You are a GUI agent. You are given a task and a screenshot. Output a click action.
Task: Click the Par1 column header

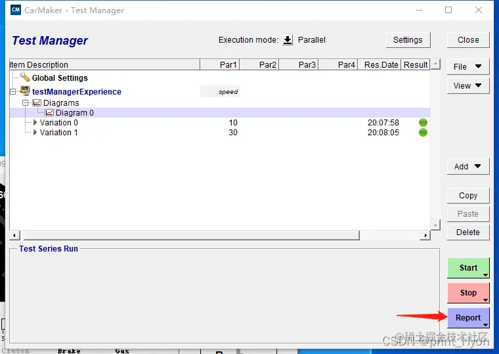219,64
